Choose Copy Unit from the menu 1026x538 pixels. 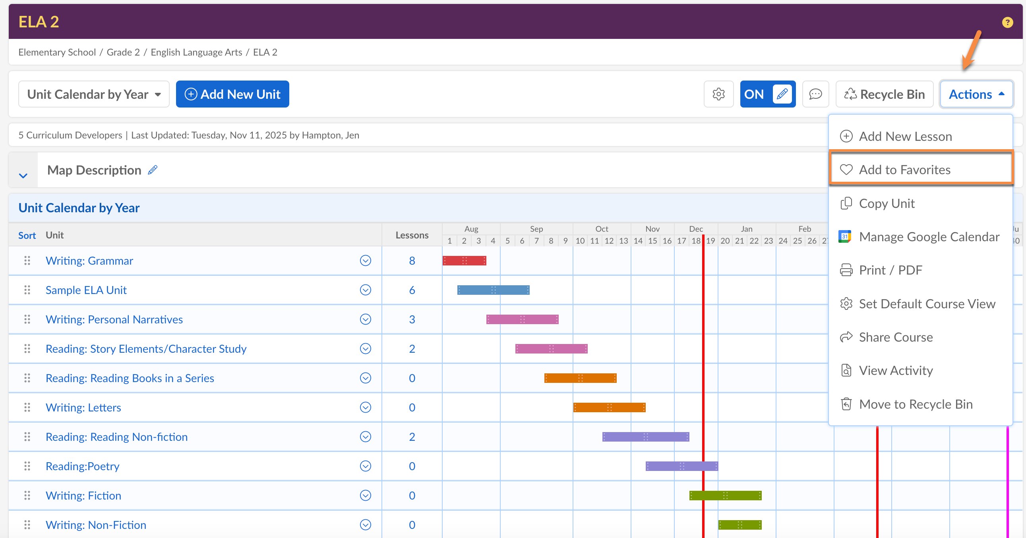click(886, 204)
